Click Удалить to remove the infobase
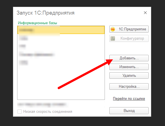The width and height of the screenshot is (165, 126). point(129,76)
